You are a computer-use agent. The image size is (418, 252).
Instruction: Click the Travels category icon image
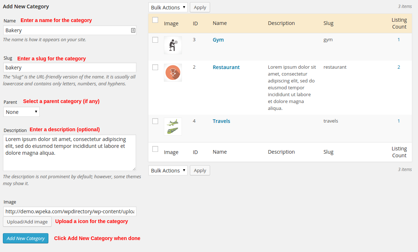tap(173, 127)
